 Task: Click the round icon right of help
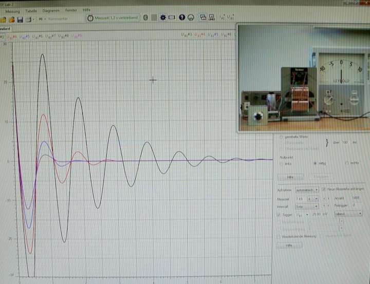[x=191, y=17]
